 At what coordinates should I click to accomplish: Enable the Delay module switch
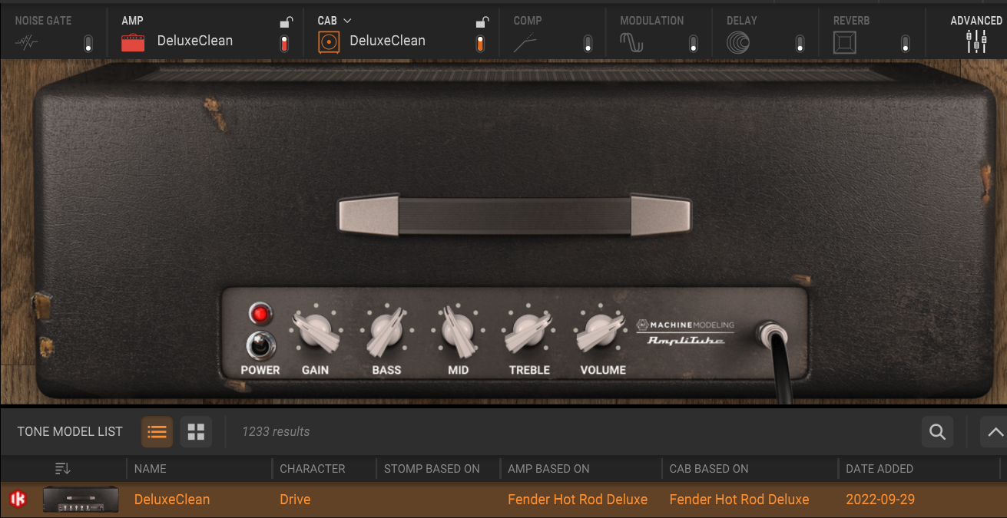point(800,43)
